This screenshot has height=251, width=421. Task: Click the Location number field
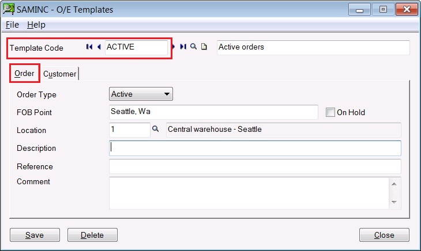click(129, 130)
